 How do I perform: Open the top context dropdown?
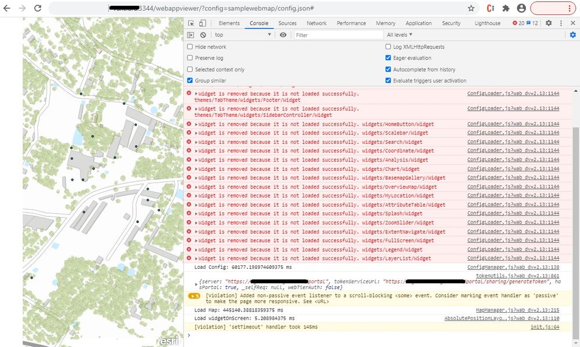pos(243,35)
